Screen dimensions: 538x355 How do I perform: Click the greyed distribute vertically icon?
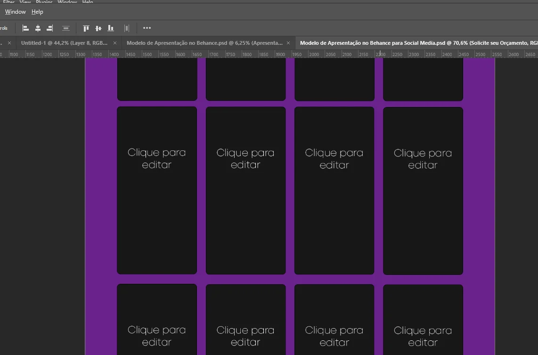[66, 28]
